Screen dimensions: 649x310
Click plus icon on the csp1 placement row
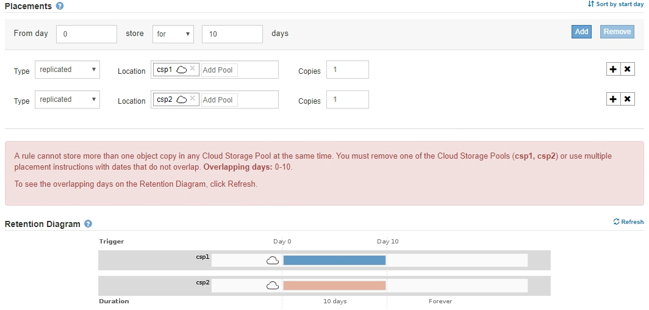613,69
